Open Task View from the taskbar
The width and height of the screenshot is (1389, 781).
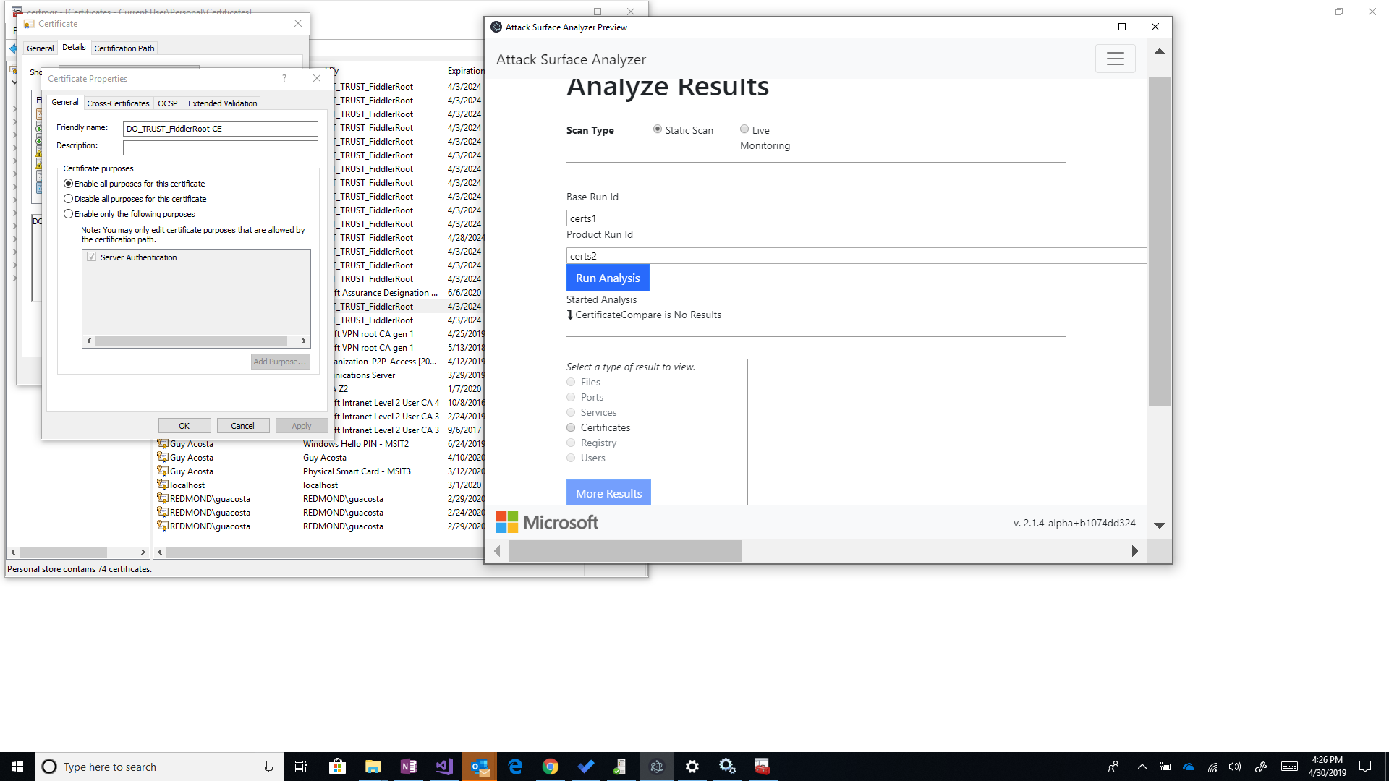coord(301,767)
